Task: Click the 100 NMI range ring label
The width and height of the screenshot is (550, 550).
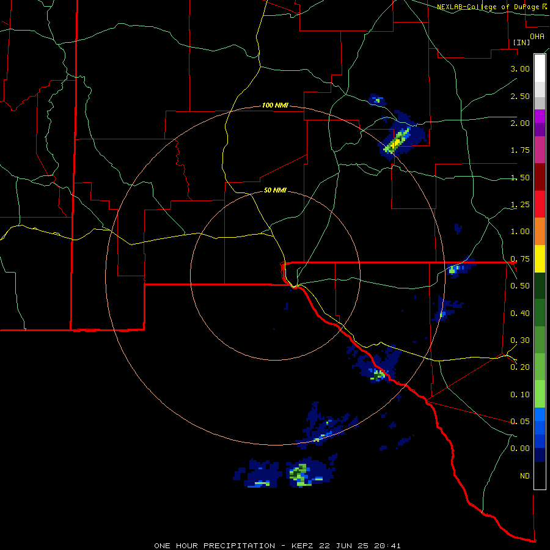Action: pyautogui.click(x=275, y=105)
